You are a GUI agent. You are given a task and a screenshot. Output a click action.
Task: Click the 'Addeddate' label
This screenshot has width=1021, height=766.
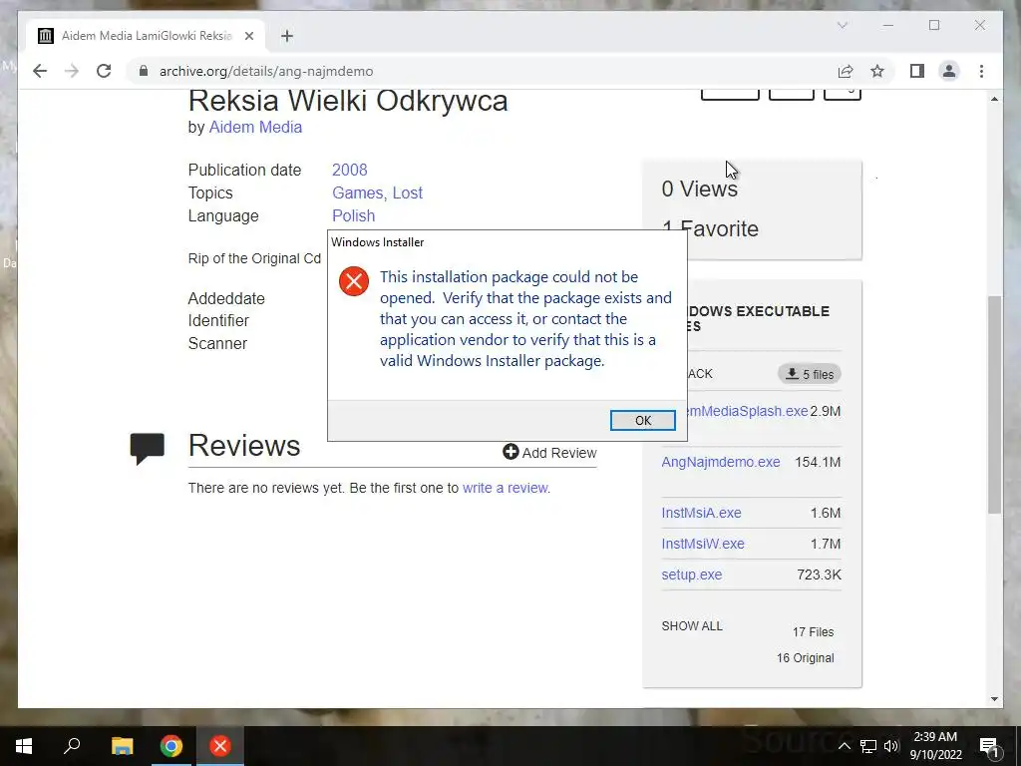pyautogui.click(x=226, y=298)
